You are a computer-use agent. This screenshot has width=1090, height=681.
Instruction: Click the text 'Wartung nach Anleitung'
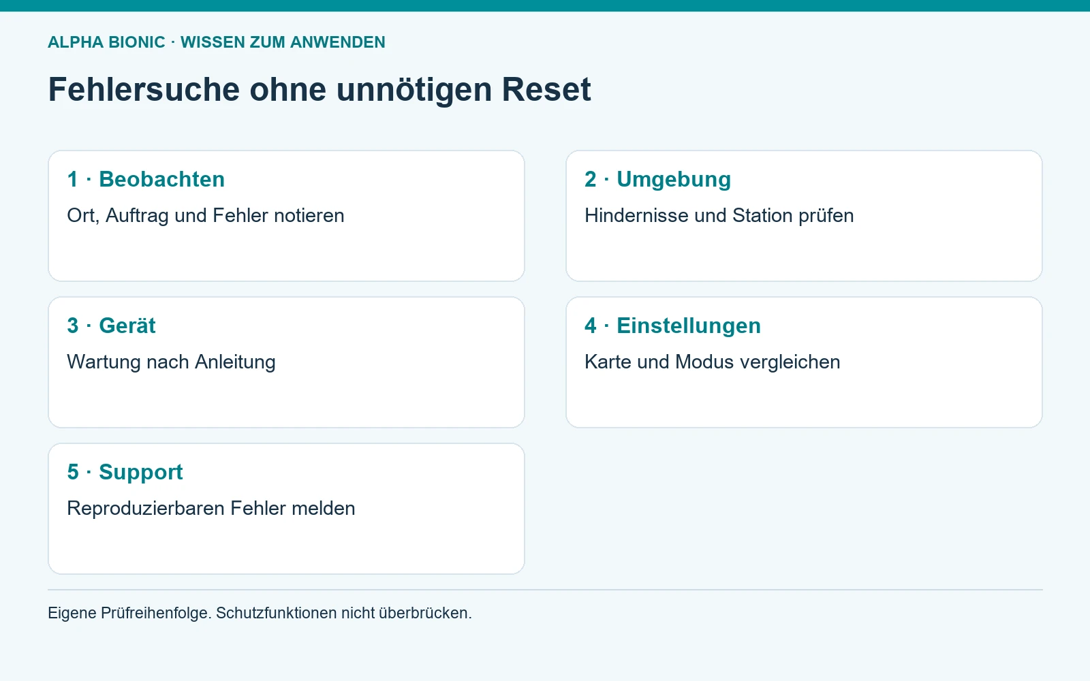(171, 362)
